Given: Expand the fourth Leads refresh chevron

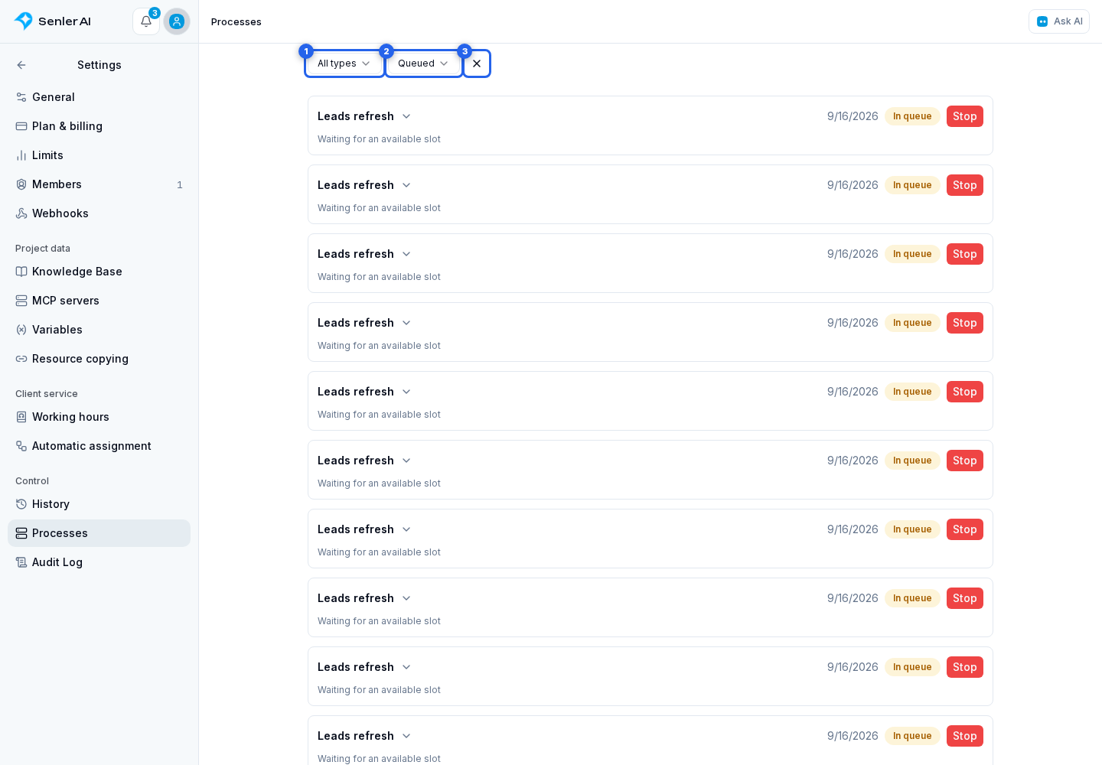Looking at the screenshot, I should point(406,323).
